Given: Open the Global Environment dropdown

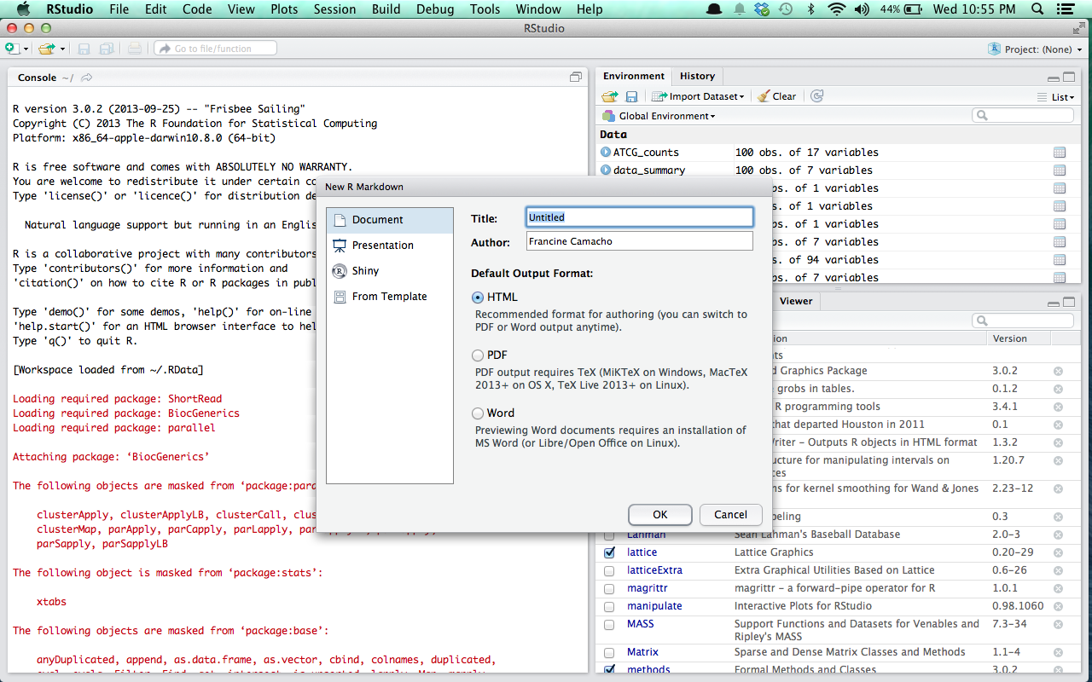Looking at the screenshot, I should click(x=659, y=116).
